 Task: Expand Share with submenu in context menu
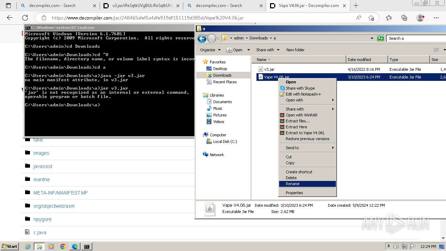coord(308,109)
